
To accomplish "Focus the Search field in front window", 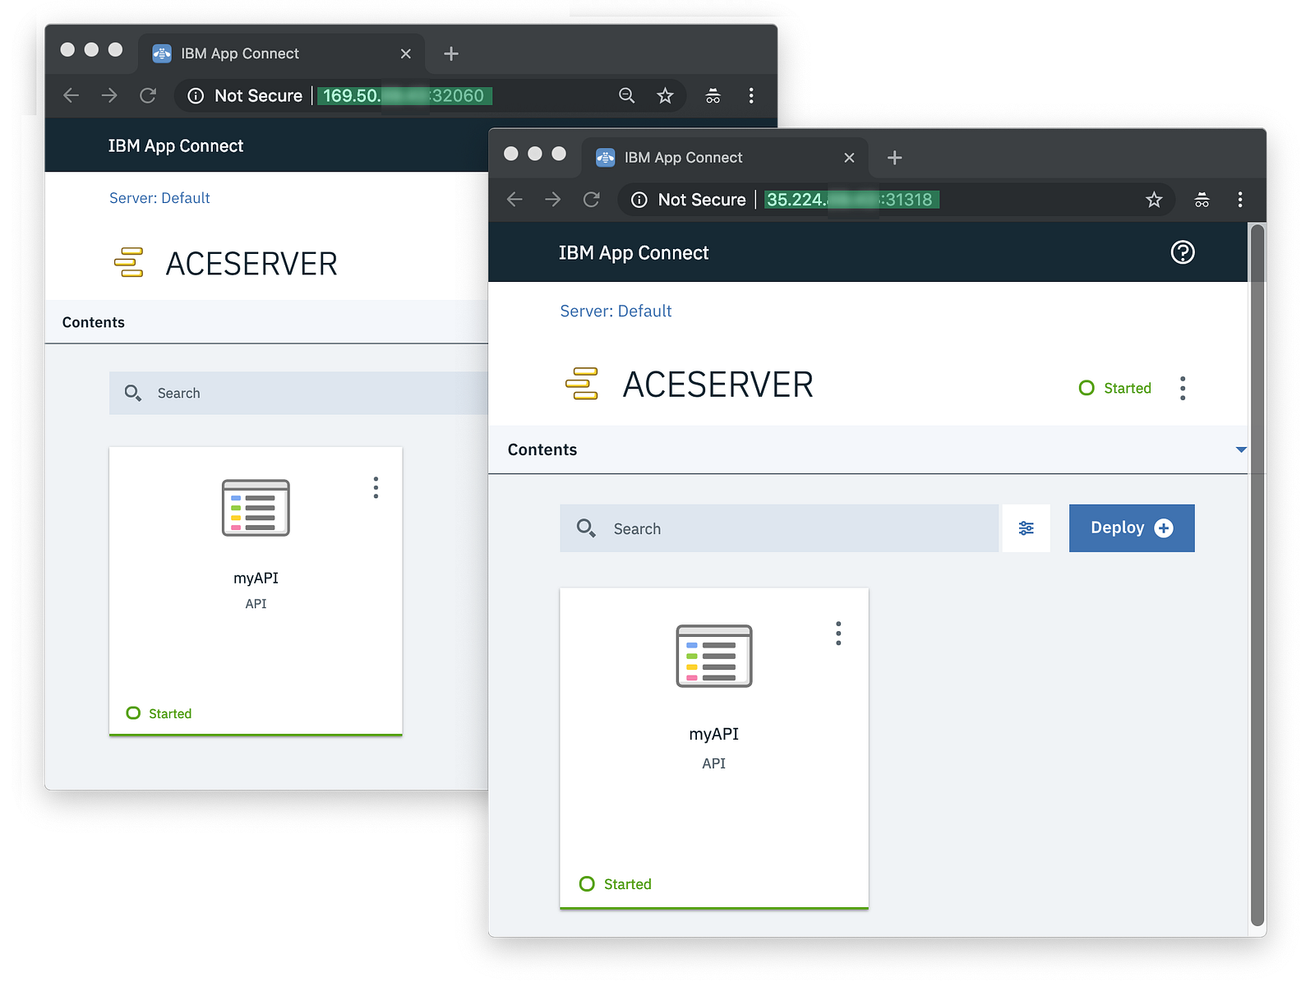I will click(779, 528).
